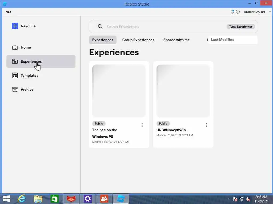Click the Type: Experiences filter chip
The height and width of the screenshot is (204, 273).
pos(241,27)
